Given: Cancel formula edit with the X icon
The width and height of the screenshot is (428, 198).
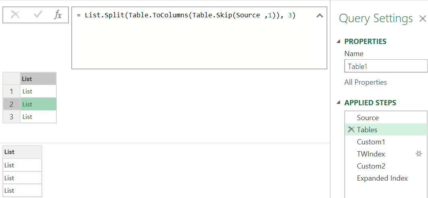Looking at the screenshot, I should click(x=15, y=15).
